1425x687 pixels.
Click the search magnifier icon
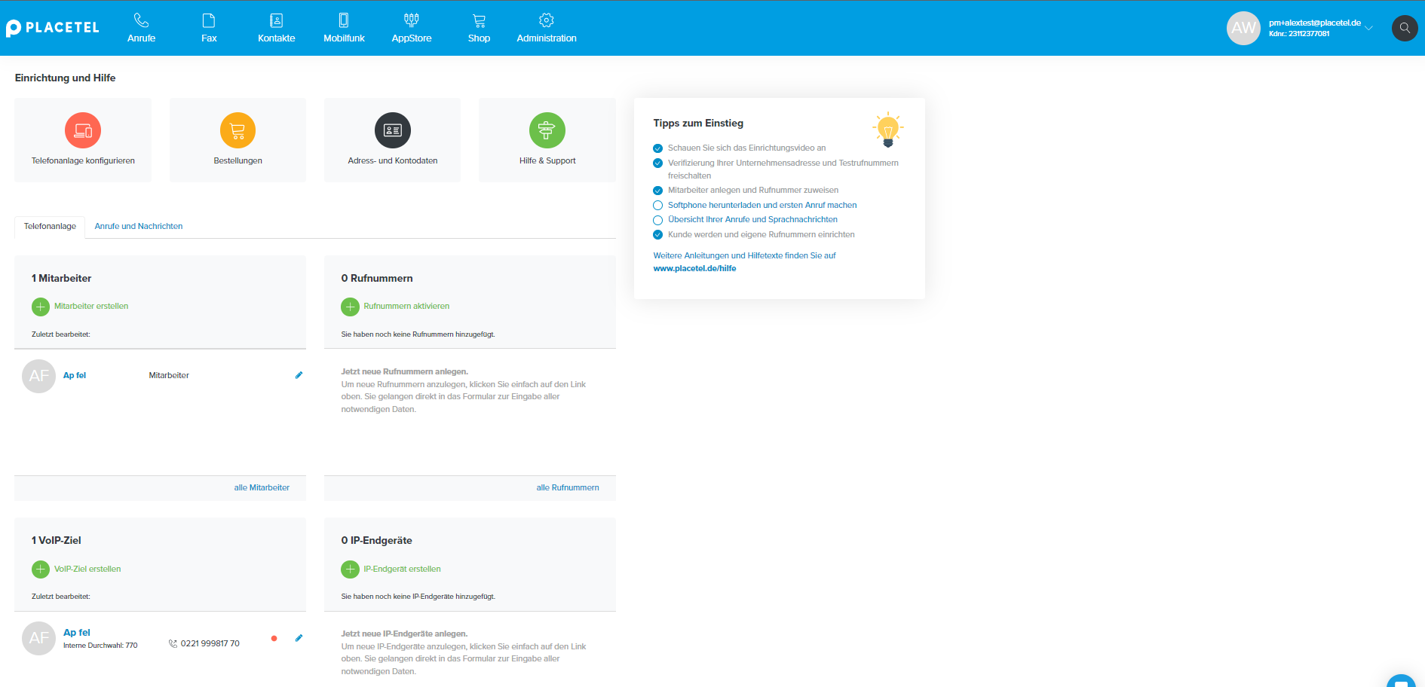pos(1405,28)
